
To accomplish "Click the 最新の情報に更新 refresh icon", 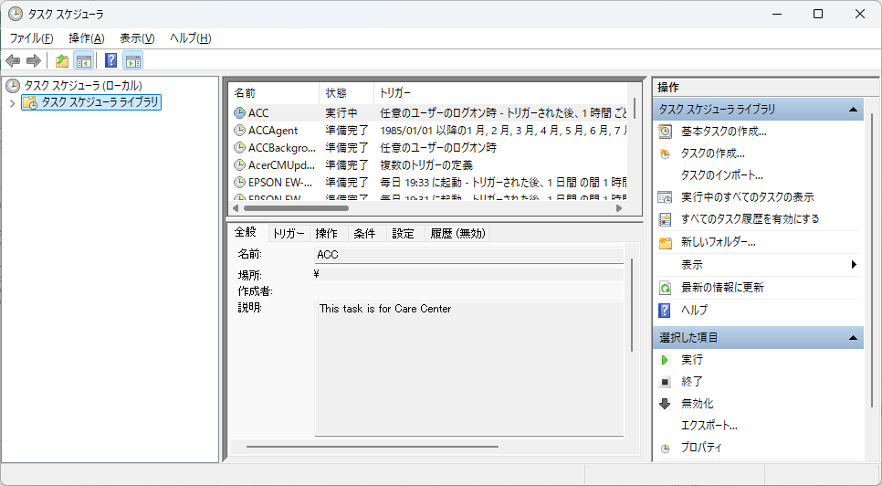I will tap(665, 288).
